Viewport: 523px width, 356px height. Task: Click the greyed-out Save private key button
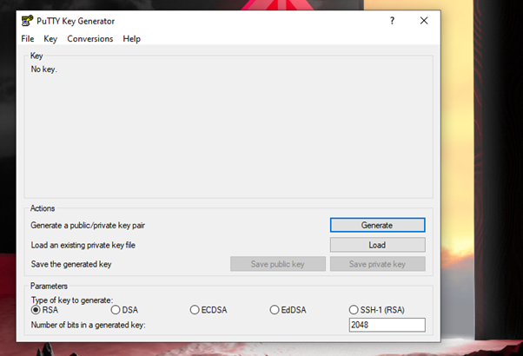point(378,264)
